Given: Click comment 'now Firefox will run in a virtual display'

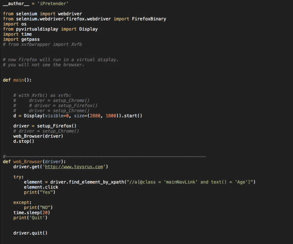Looking at the screenshot, I should 61,60.
